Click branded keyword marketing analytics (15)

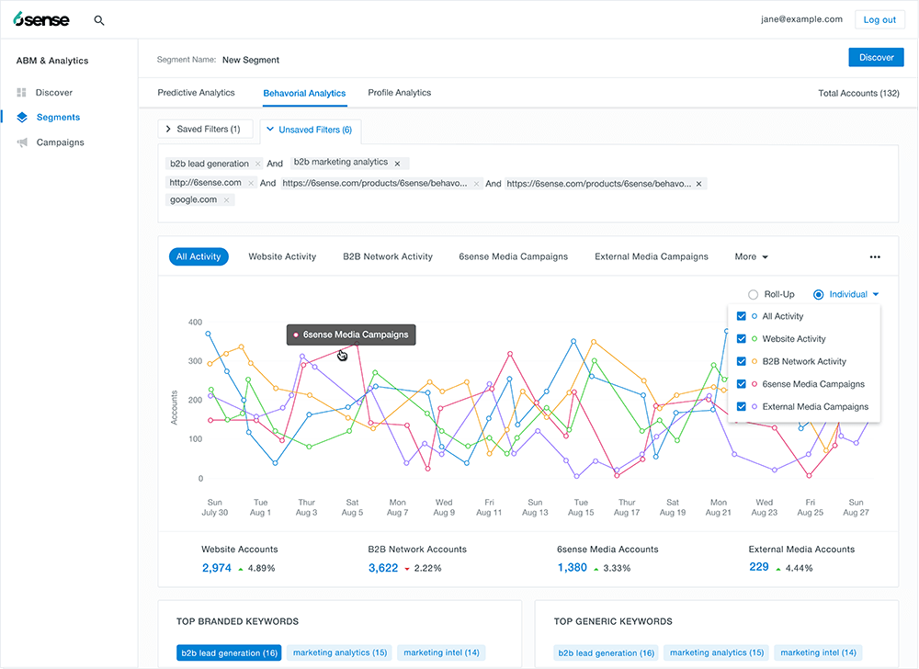[340, 652]
